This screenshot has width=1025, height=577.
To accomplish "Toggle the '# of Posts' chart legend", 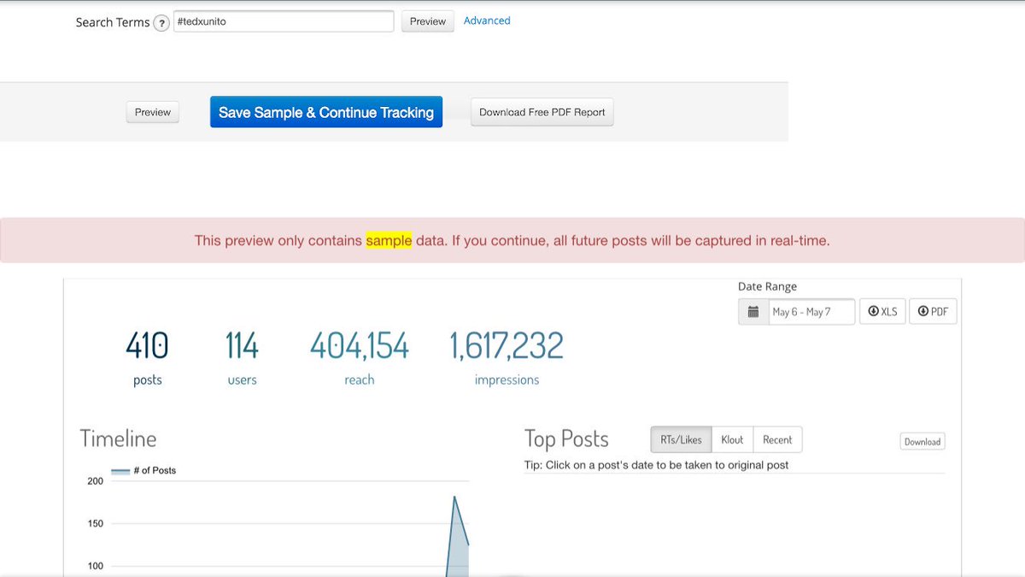I will point(143,470).
